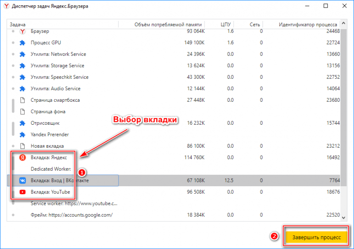Click memory value 18 384K
The image size is (354, 249).
[196, 215]
